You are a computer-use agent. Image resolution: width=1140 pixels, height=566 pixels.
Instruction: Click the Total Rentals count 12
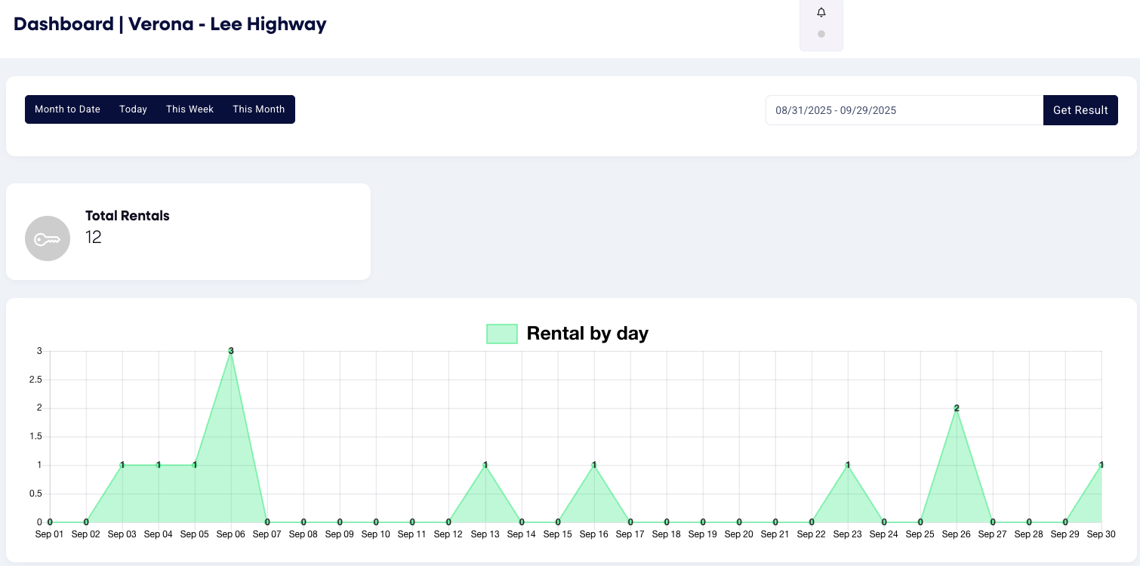[x=94, y=238]
